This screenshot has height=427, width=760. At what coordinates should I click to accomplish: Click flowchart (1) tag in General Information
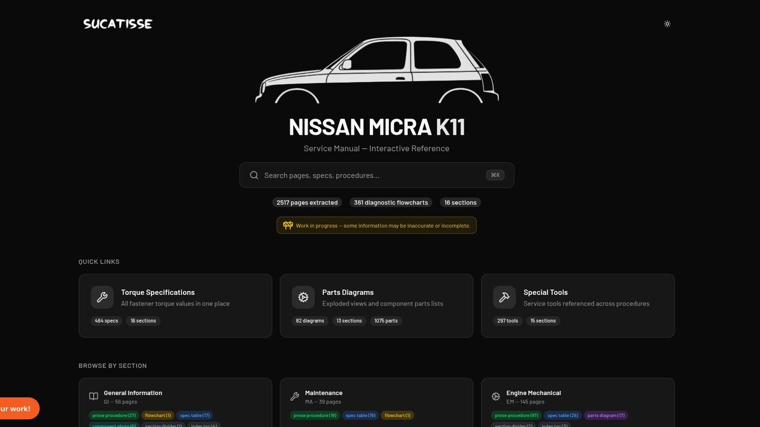tap(158, 415)
